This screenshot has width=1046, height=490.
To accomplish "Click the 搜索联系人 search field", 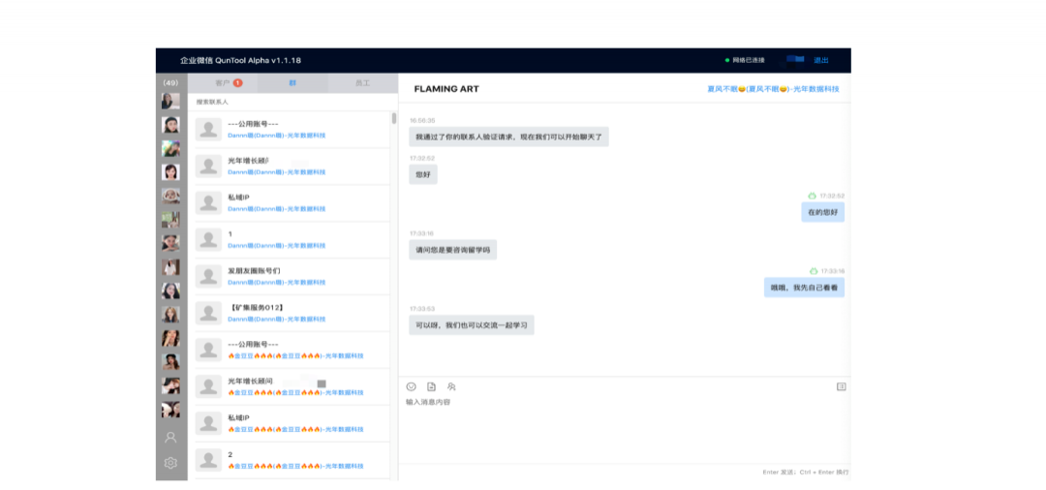I will point(291,102).
